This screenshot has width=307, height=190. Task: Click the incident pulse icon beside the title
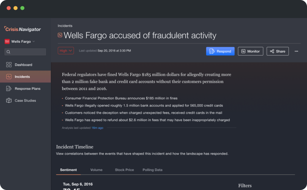[x=60, y=35]
